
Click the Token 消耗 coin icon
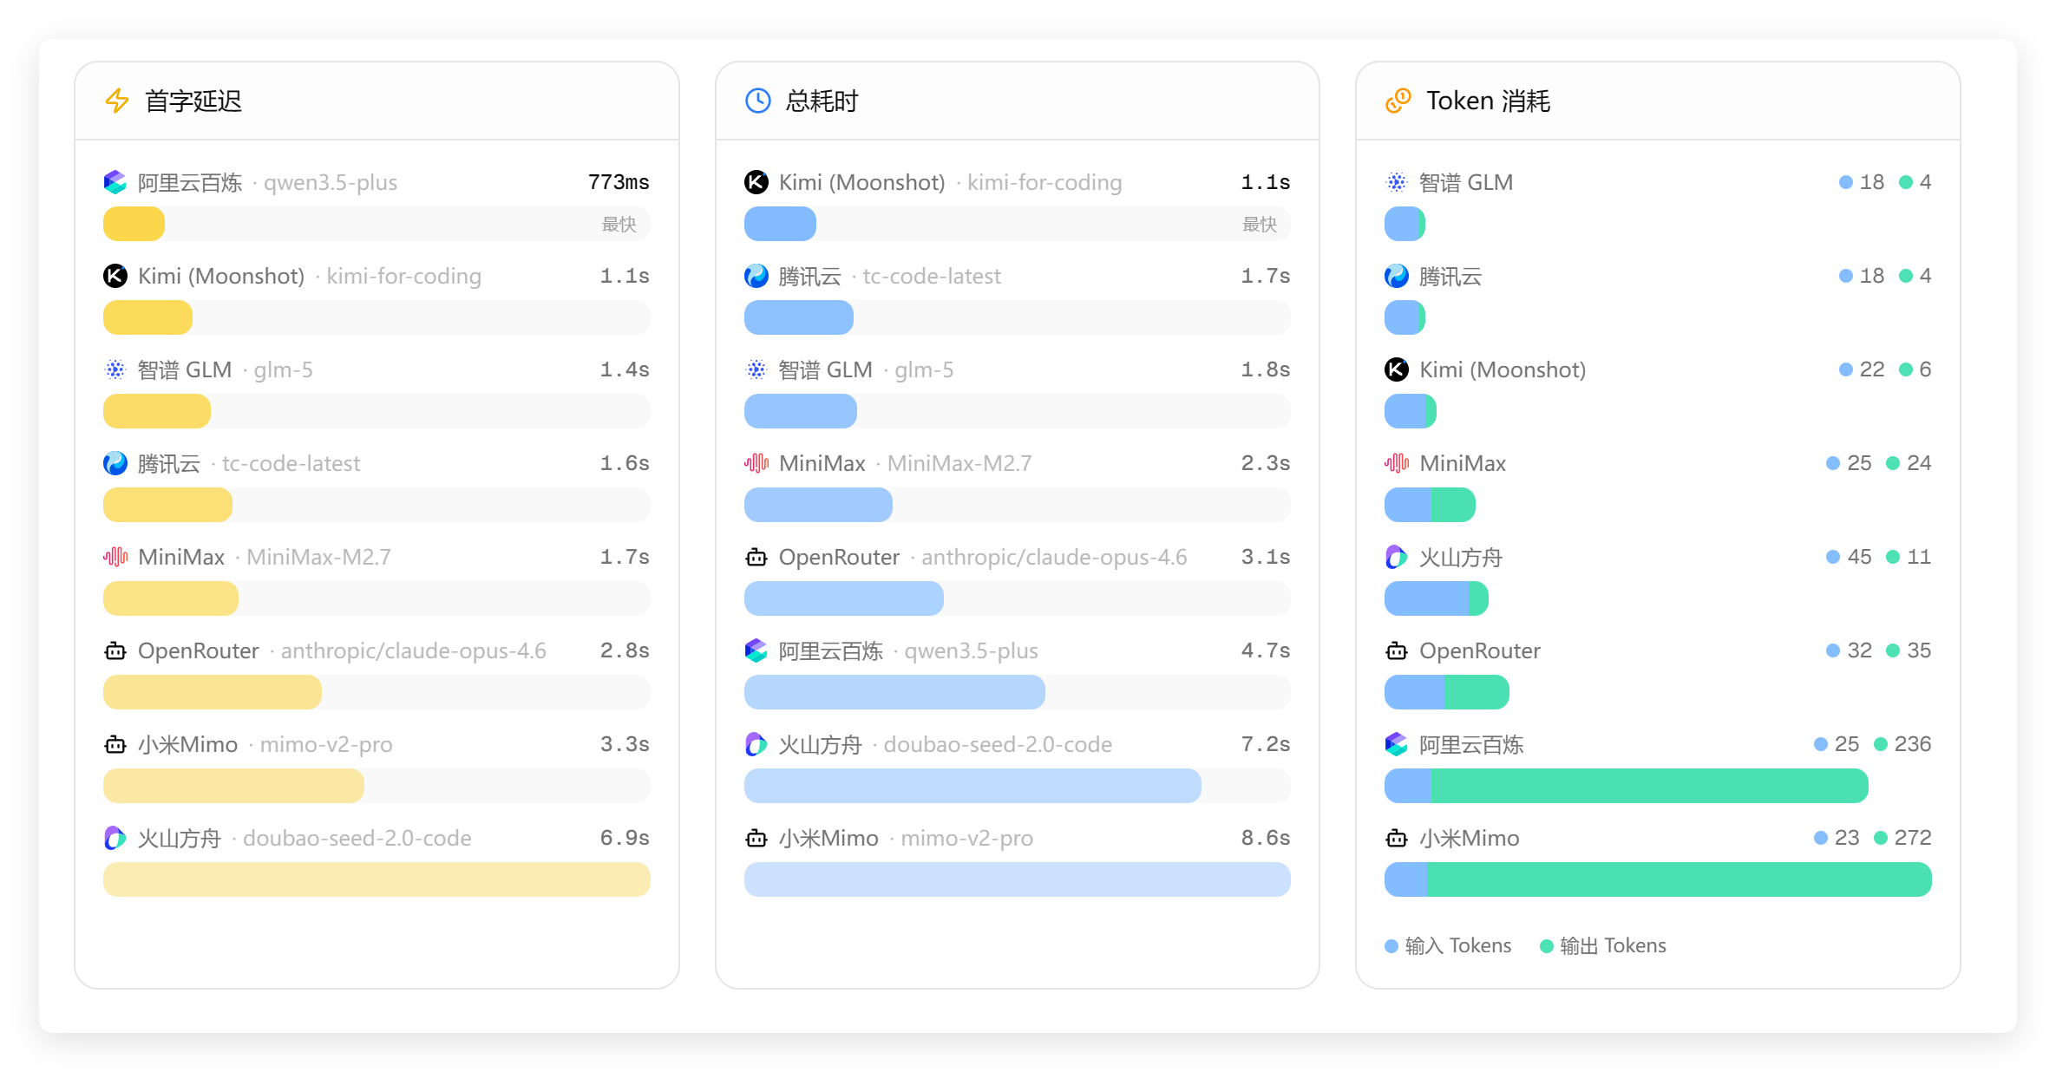[1398, 101]
